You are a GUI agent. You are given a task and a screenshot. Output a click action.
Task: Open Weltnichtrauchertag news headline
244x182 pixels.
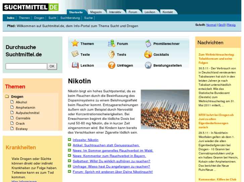click(216, 58)
